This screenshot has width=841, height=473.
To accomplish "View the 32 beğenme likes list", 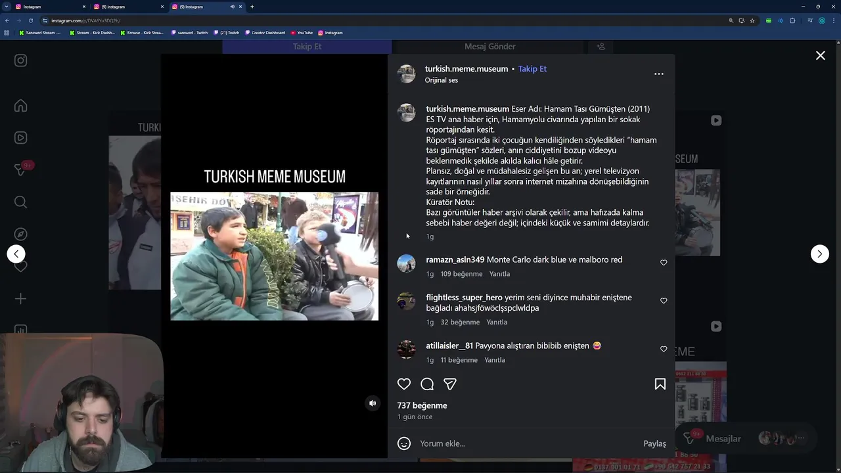I will 460,322.
